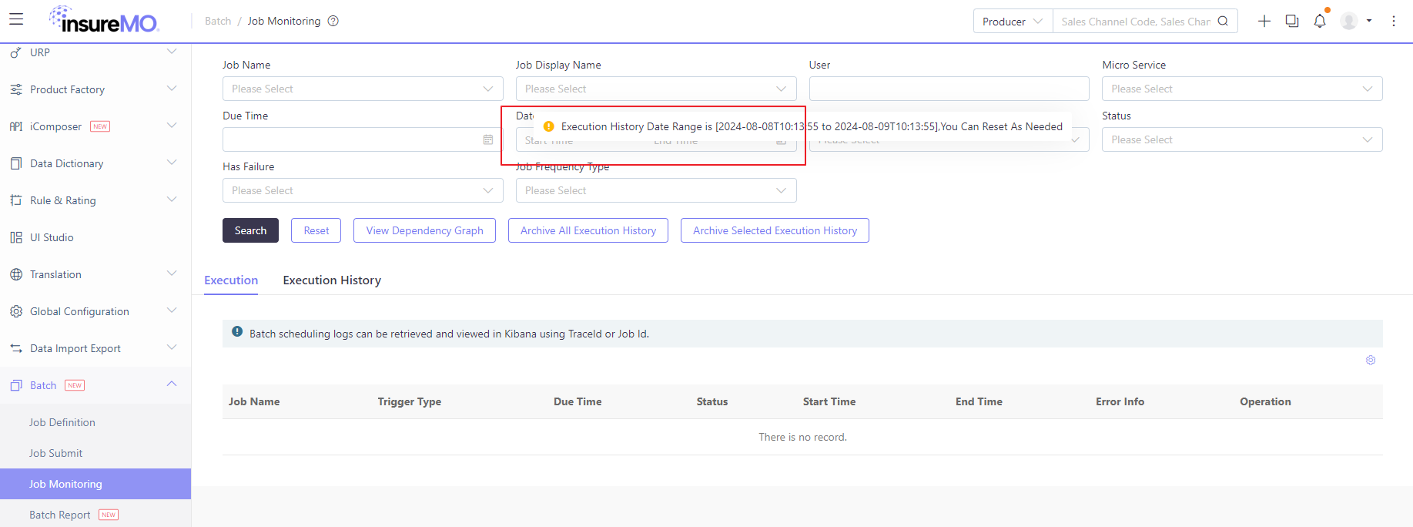Image resolution: width=1413 pixels, height=527 pixels.
Task: Expand the Data Import Export chevron
Action: 172,347
